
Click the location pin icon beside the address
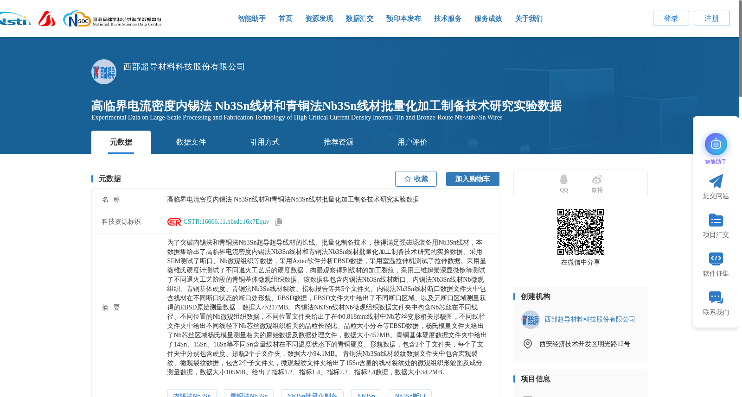[528, 344]
